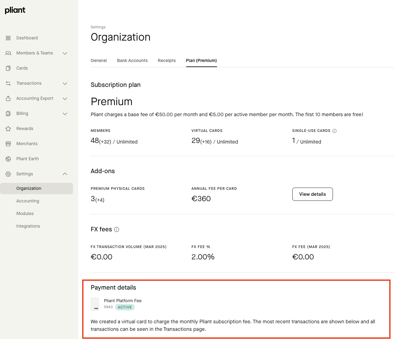This screenshot has width=394, height=339.
Task: Navigate to Merchants
Action: coord(27,144)
